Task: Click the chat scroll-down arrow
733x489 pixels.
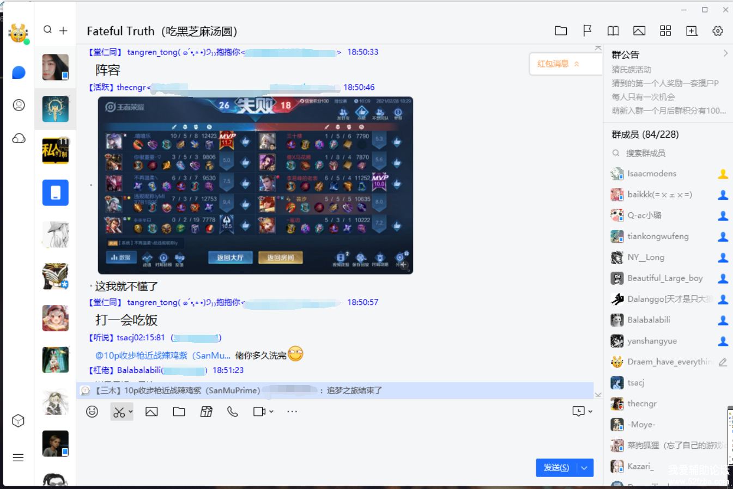Action: (x=598, y=395)
